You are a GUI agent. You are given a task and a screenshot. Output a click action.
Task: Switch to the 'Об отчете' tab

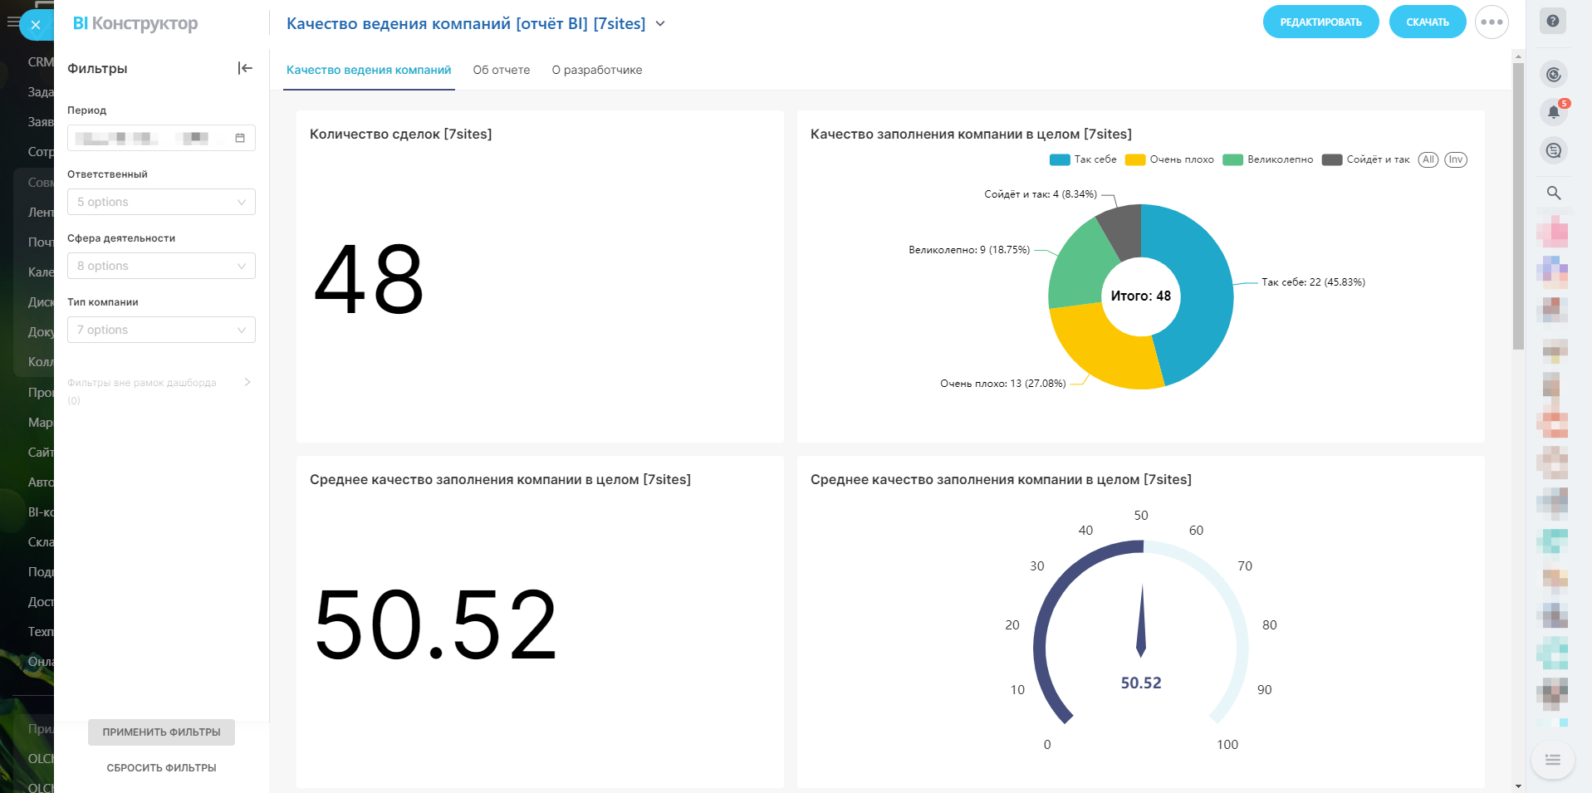(x=501, y=70)
